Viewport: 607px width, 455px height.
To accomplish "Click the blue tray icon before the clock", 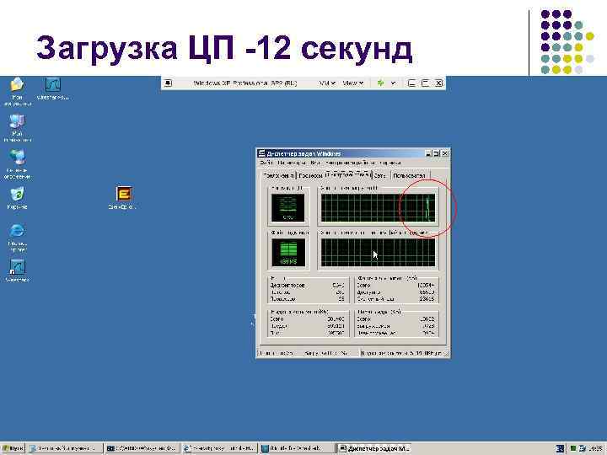I will click(583, 449).
